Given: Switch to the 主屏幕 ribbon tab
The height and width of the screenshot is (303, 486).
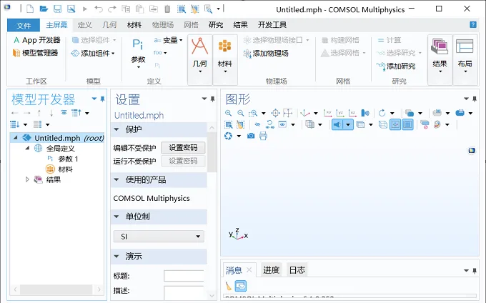Looking at the screenshot, I should point(56,25).
